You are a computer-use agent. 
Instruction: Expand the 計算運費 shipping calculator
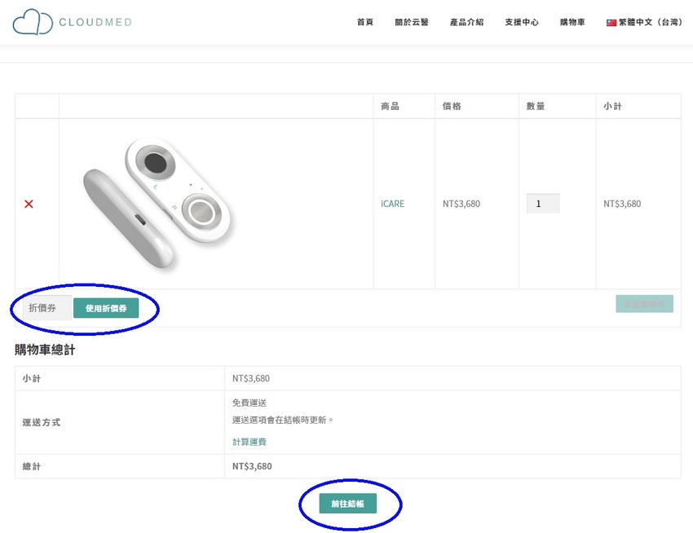pos(249,442)
